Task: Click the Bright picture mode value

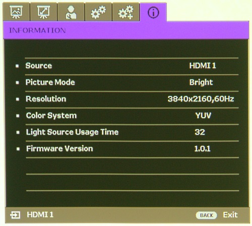Action: (x=201, y=82)
